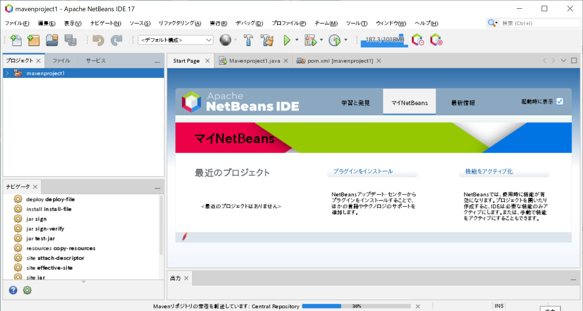This screenshot has height=311, width=583.
Task: Click the search field (Ctrl+I)
Action: click(540, 23)
